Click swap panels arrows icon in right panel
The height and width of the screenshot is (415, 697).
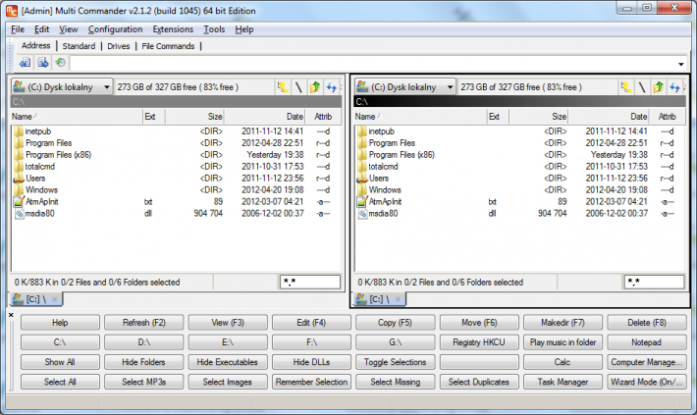674,86
